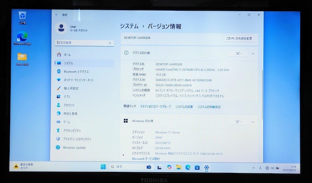Open the Camera app in taskbar

pos(149,167)
